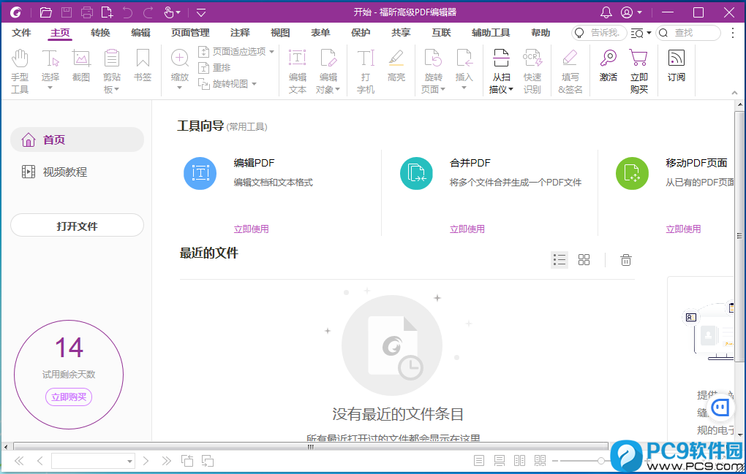This screenshot has width=746, height=474.
Task: Open page number combo box dropdown
Action: tap(129, 461)
